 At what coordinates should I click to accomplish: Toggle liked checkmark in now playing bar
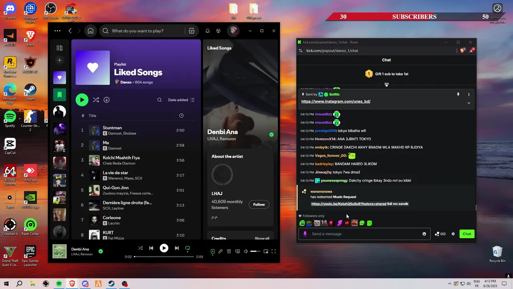(x=101, y=251)
